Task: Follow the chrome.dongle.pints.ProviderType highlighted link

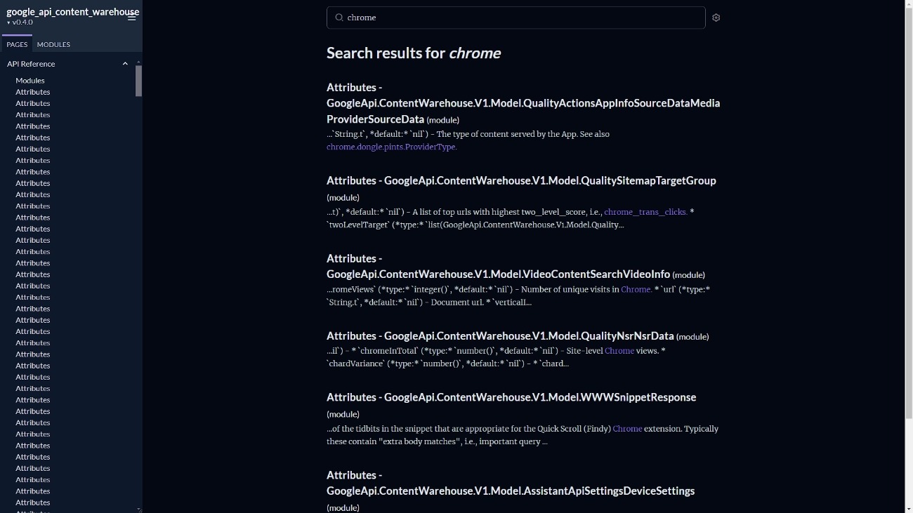Action: tap(392, 147)
